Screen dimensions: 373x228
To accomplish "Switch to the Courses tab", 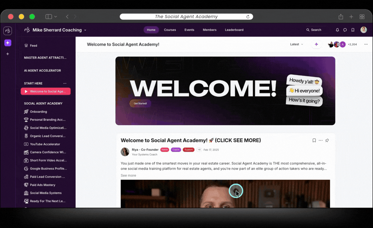I will tap(170, 30).
